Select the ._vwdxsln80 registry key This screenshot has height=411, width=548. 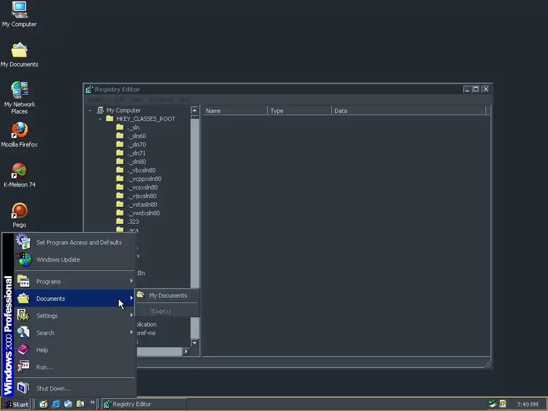point(143,213)
